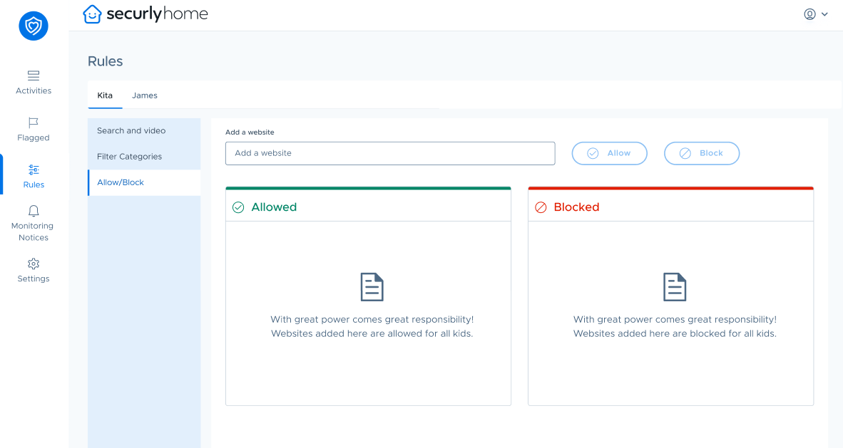
Task: Open the Flagged flag icon
Action: pos(34,123)
